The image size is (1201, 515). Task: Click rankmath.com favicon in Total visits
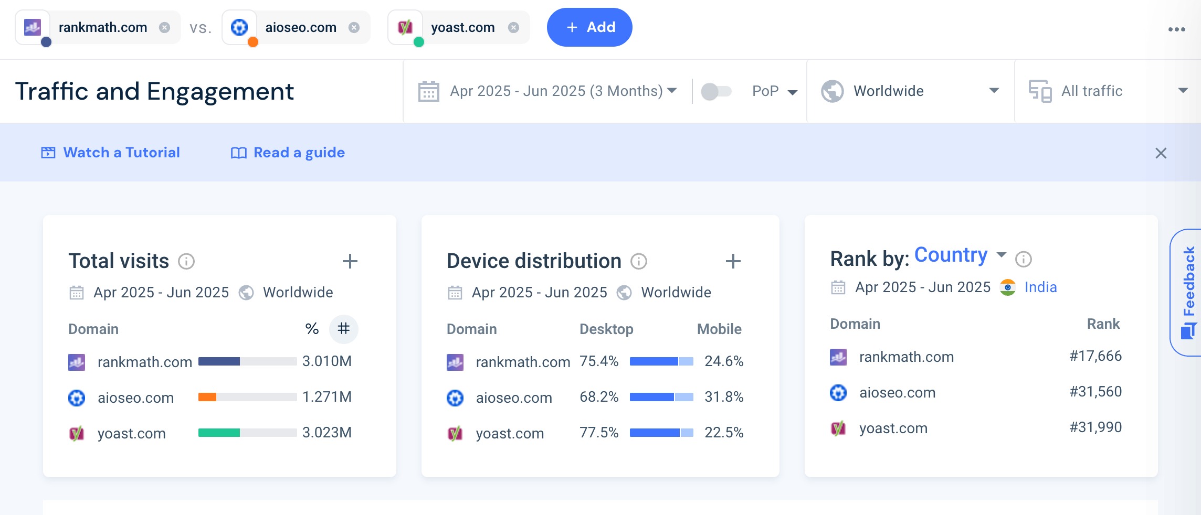pyautogui.click(x=77, y=362)
